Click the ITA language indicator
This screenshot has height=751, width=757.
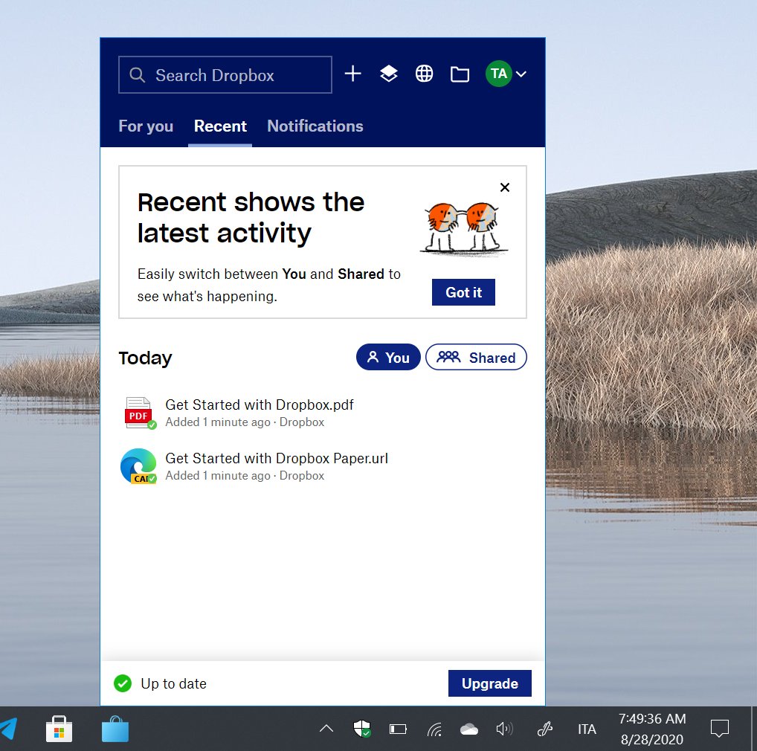tap(587, 729)
